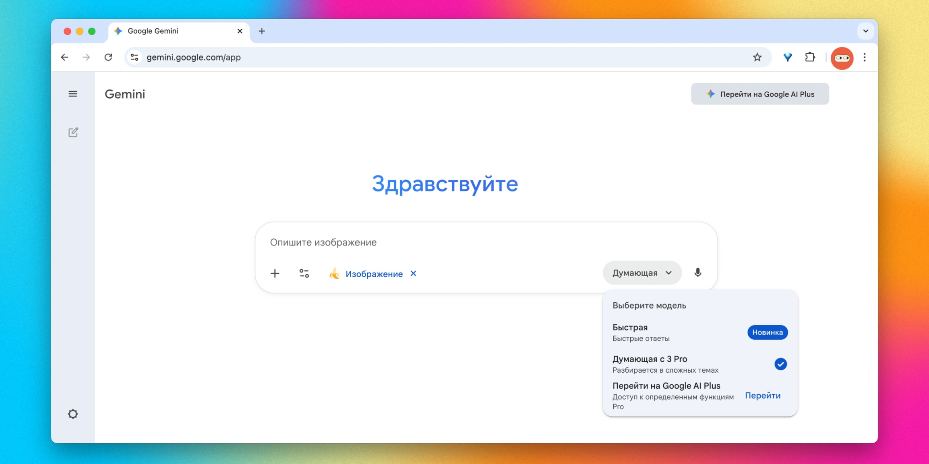Open the Думающая model dropdown
This screenshot has width=929, height=464.
click(x=642, y=273)
